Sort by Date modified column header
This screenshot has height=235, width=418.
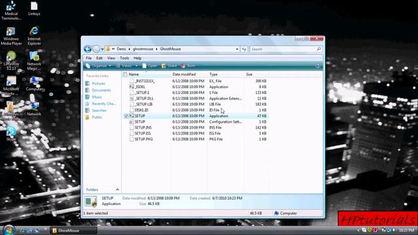click(189, 74)
